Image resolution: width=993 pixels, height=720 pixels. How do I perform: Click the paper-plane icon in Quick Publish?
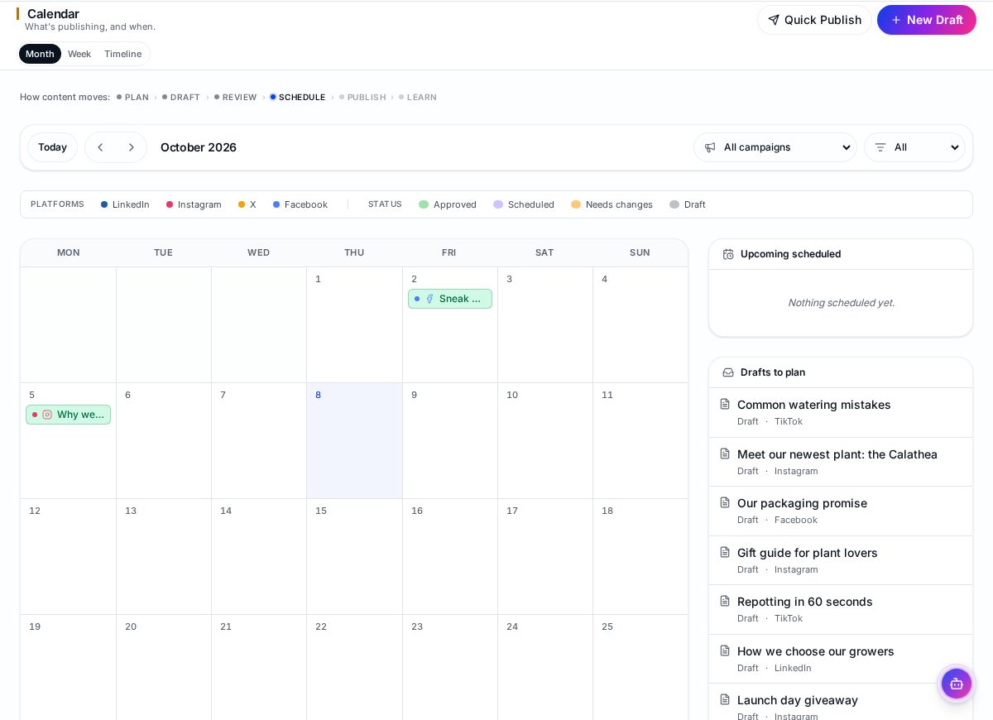tap(774, 20)
